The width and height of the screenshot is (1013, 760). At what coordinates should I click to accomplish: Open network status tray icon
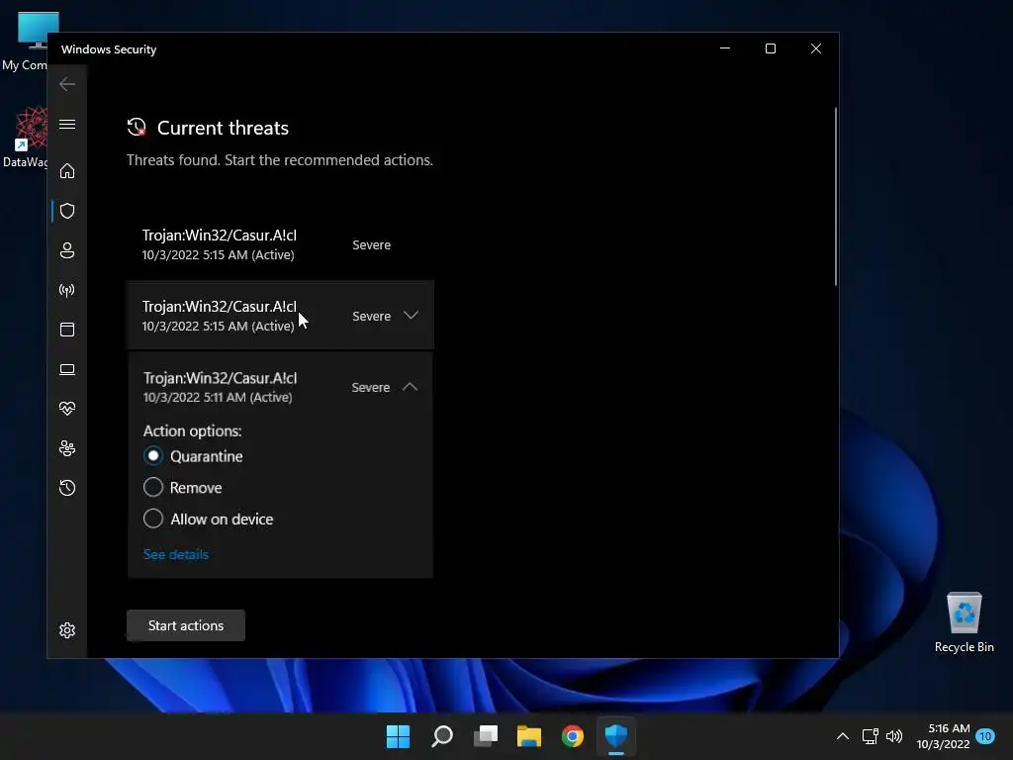871,736
